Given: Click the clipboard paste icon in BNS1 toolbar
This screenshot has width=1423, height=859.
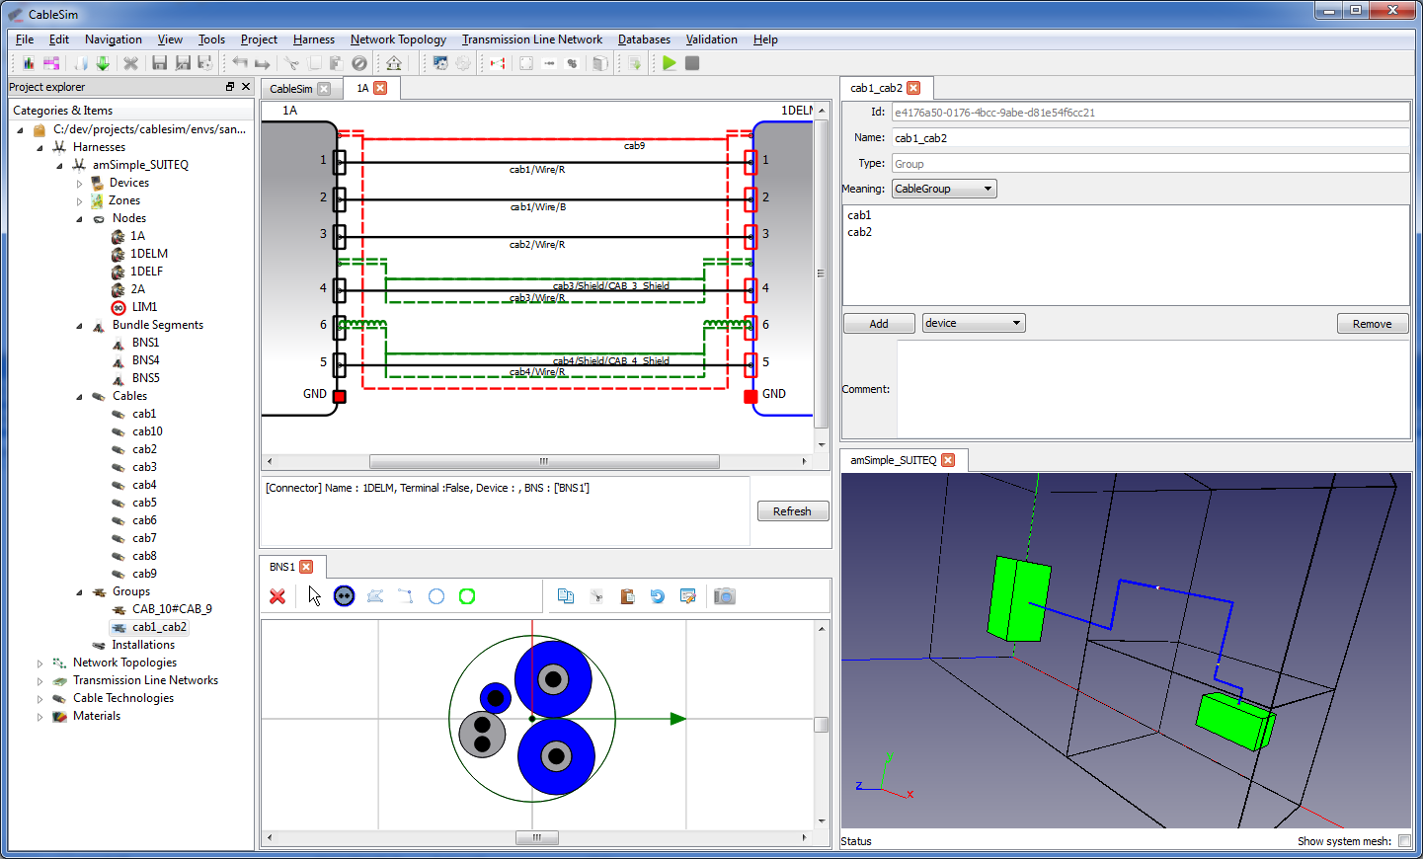Looking at the screenshot, I should [627, 596].
